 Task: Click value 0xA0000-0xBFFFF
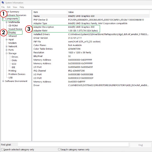[x=77, y=82]
